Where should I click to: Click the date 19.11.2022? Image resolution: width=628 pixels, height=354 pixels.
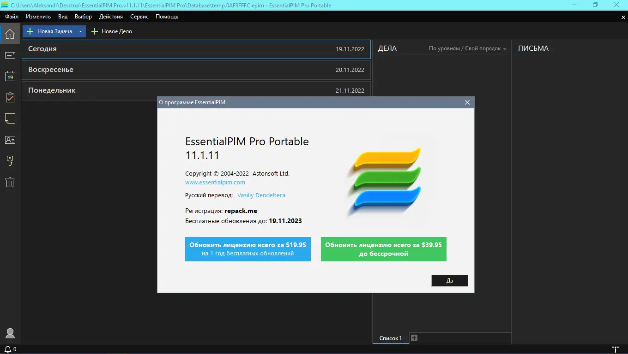coord(350,49)
